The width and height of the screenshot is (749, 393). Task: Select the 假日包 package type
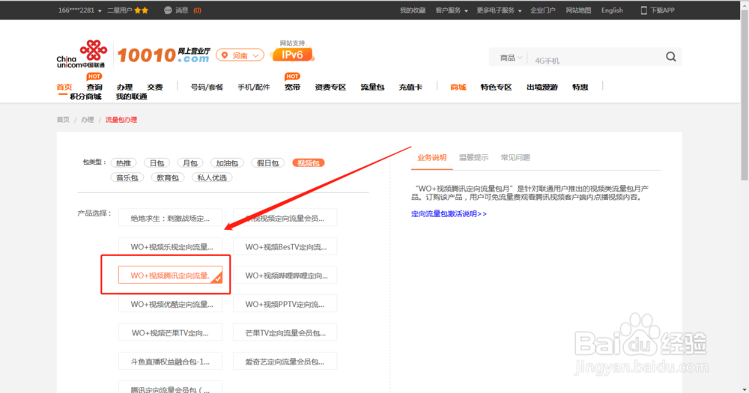pyautogui.click(x=267, y=163)
